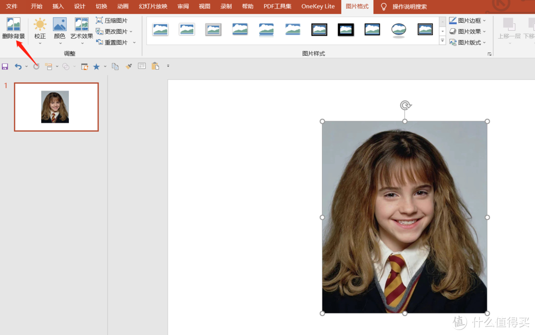Switch to the 视图 tab
The height and width of the screenshot is (335, 535).
pyautogui.click(x=205, y=6)
